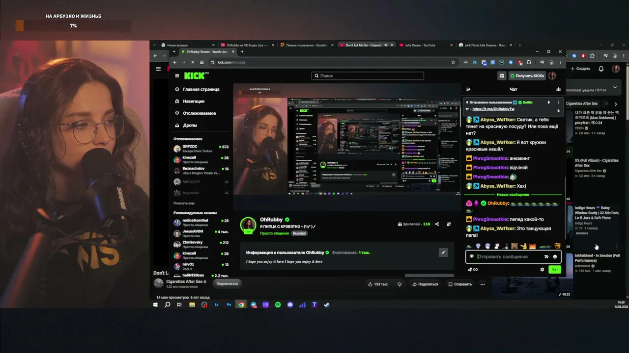Open pinned message three-dot options
Image resolution: width=629 pixels, height=353 pixels.
click(558, 102)
